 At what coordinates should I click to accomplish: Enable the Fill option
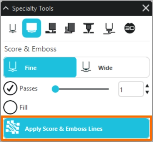(x=10, y=107)
